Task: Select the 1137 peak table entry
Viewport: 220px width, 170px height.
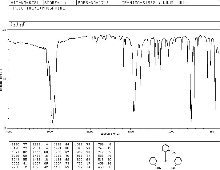Action: coord(62,163)
